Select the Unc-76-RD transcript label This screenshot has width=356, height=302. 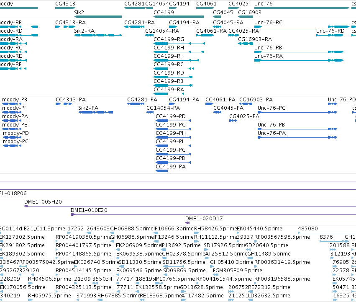[x=330, y=31]
